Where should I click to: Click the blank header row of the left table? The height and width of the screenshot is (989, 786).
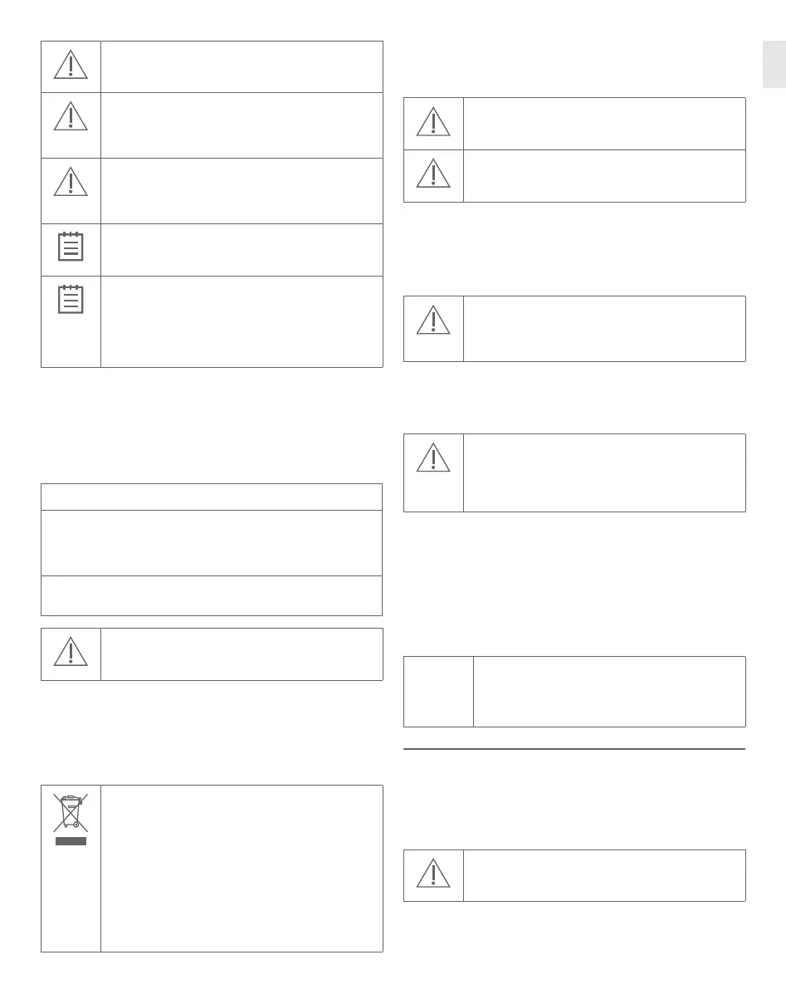pyautogui.click(x=212, y=497)
